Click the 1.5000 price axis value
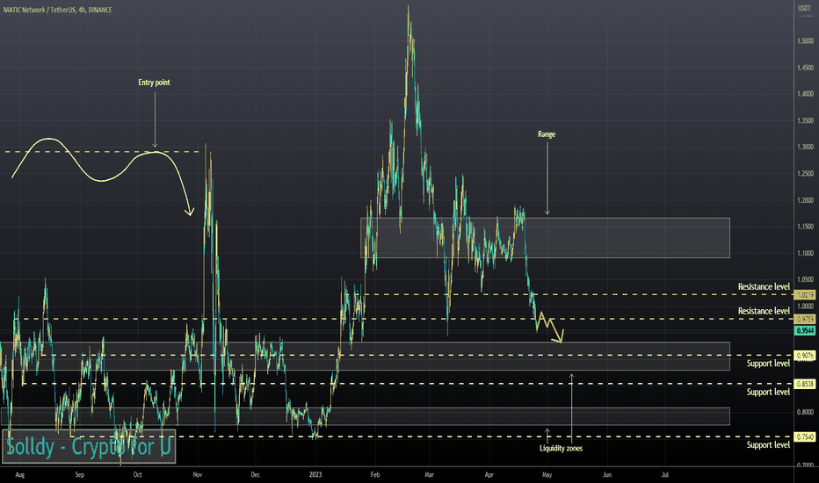Screen dimensions: 819x483 (806, 41)
